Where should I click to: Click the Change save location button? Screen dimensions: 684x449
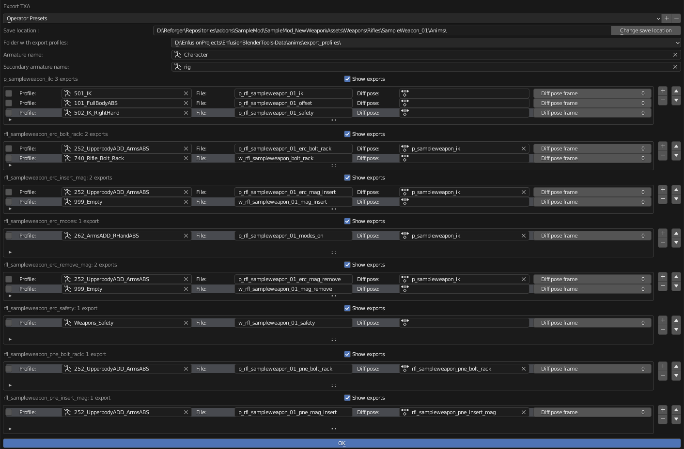pyautogui.click(x=646, y=30)
